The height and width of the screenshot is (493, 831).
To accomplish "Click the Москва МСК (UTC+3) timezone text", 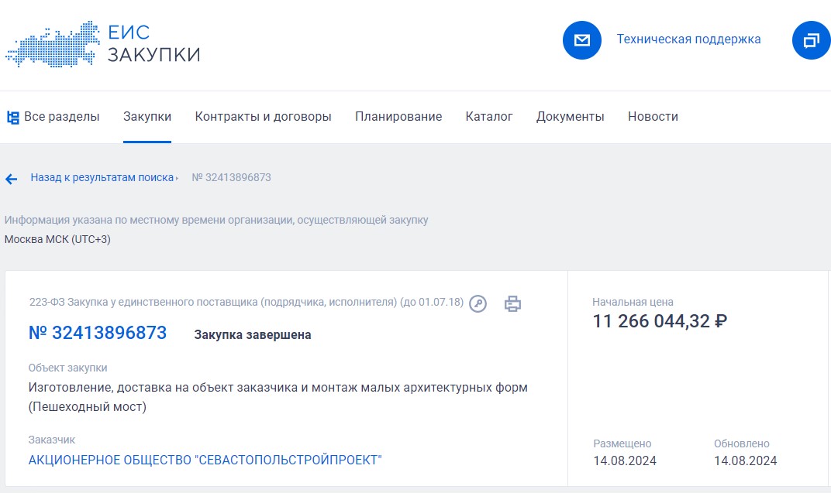I will [x=58, y=239].
